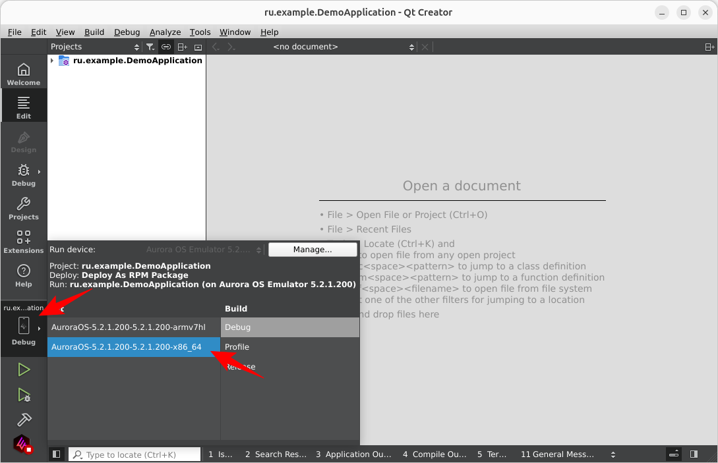718x463 pixels.
Task: Split the editor view
Action: point(709,47)
